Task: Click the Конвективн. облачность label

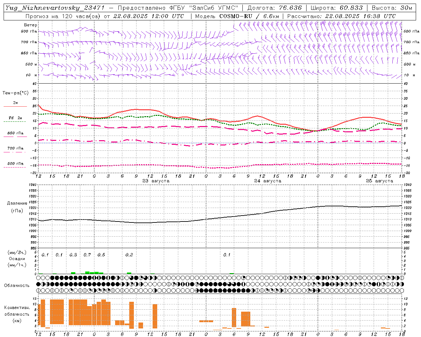Action: click(x=17, y=311)
